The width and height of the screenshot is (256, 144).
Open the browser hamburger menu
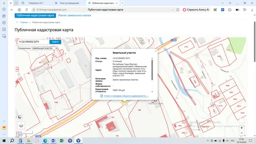(230, 3)
